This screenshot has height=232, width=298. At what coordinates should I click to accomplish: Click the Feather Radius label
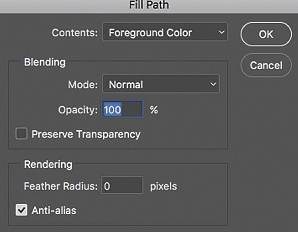[x=61, y=186]
